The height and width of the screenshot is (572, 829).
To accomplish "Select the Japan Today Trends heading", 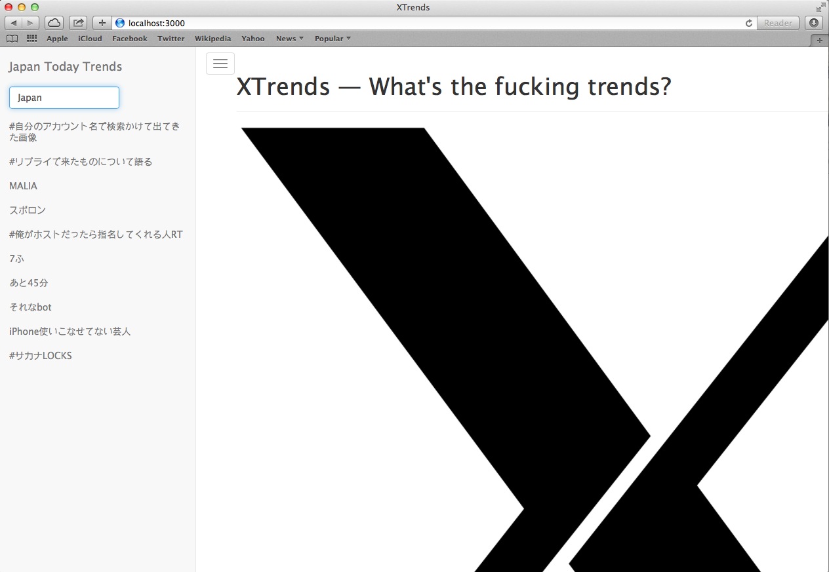I will 66,67.
